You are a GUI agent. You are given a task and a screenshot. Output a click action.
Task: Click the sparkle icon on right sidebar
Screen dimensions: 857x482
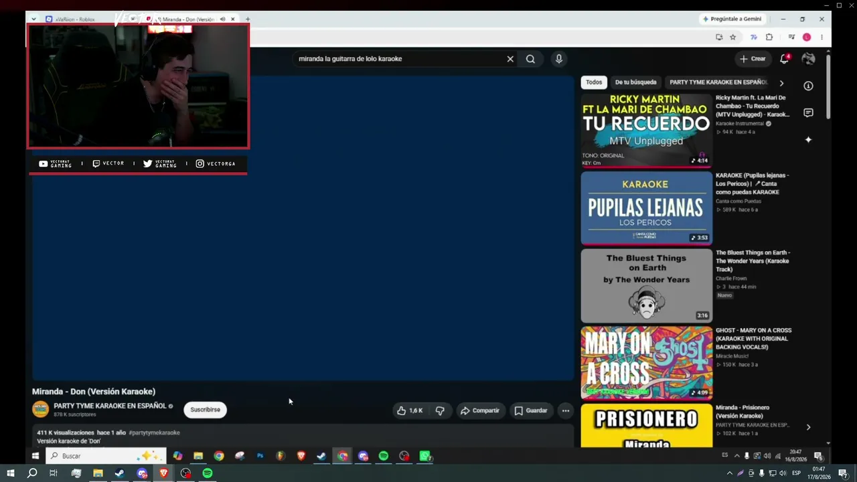click(x=808, y=139)
